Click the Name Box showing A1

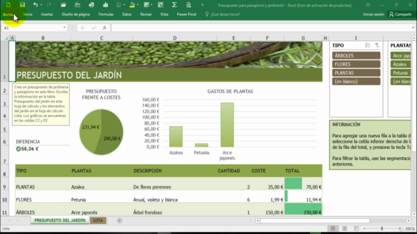tap(34, 27)
